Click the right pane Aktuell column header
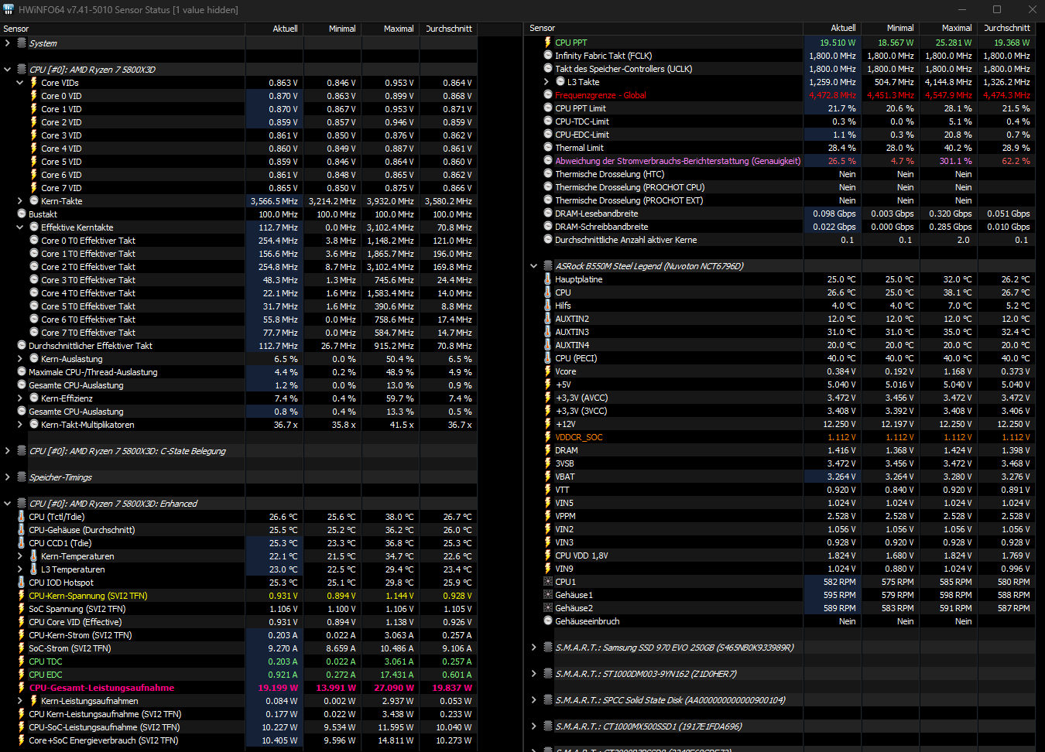 pyautogui.click(x=832, y=28)
